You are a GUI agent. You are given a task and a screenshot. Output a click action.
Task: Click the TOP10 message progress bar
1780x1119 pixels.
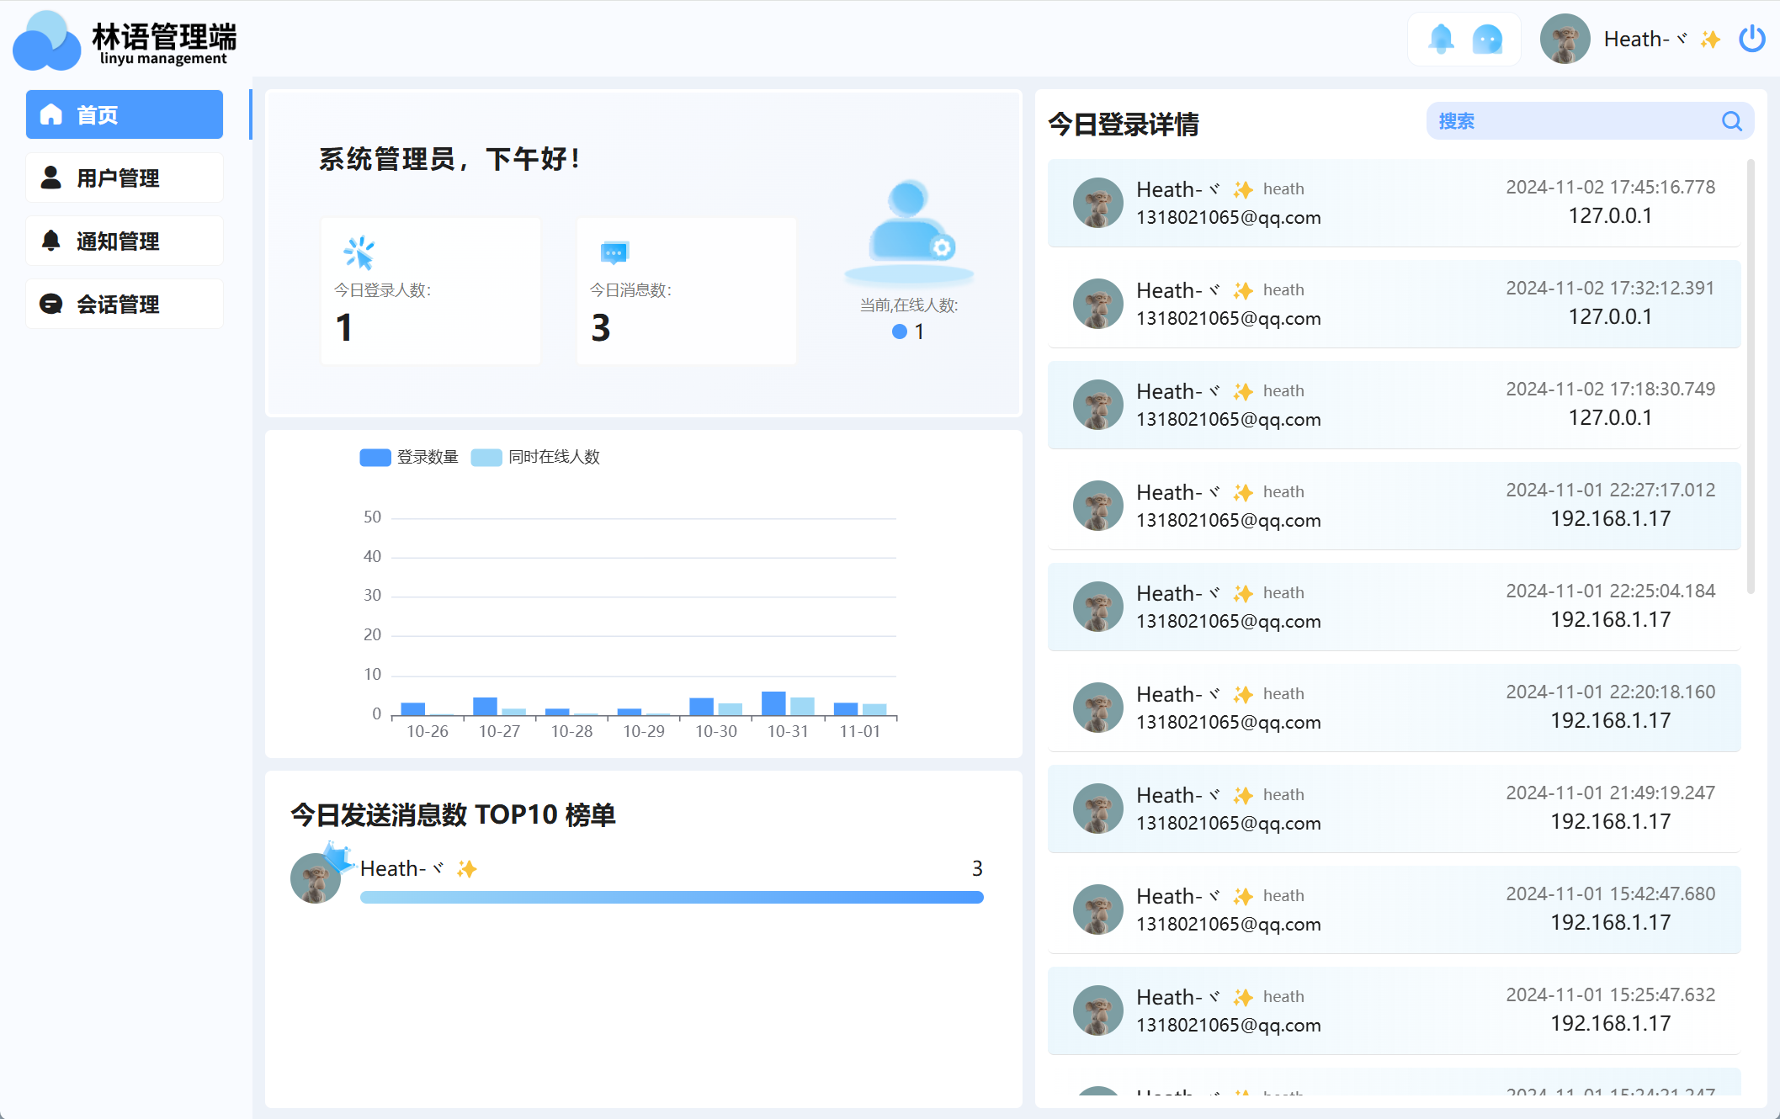672,898
